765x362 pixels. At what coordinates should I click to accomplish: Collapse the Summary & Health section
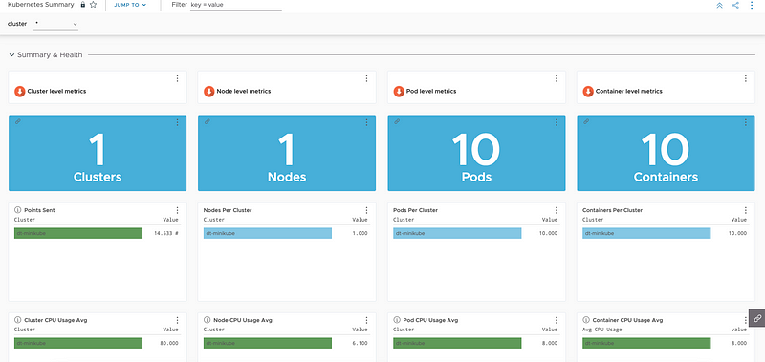(11, 55)
